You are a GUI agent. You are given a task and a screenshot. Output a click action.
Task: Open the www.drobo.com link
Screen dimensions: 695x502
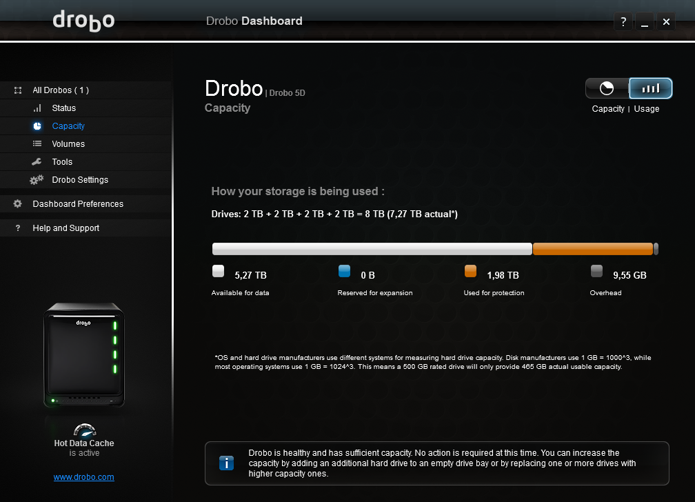point(83,477)
